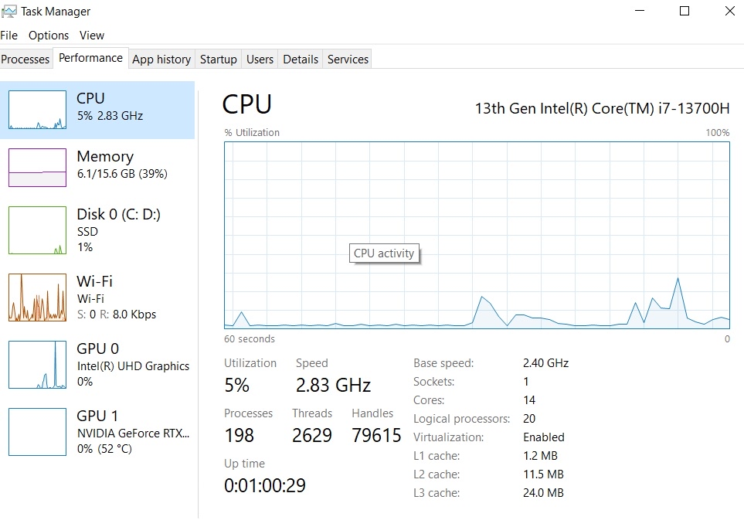Go to the Startup tab
The image size is (744, 527).
pos(219,59)
